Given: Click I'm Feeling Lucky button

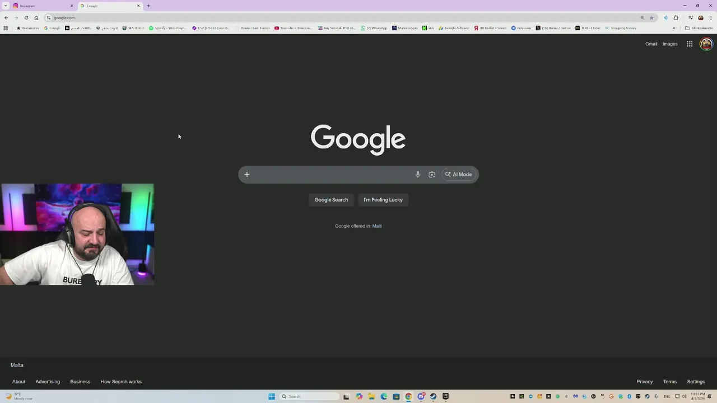Looking at the screenshot, I should pyautogui.click(x=383, y=200).
